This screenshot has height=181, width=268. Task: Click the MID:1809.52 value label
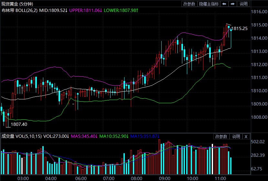(x=53, y=10)
